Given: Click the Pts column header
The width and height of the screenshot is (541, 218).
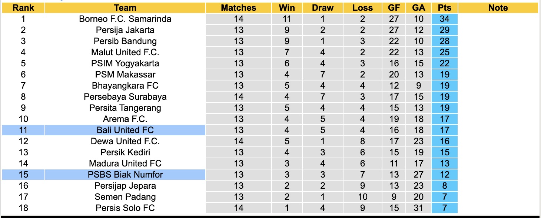Looking at the screenshot, I should click(444, 8).
